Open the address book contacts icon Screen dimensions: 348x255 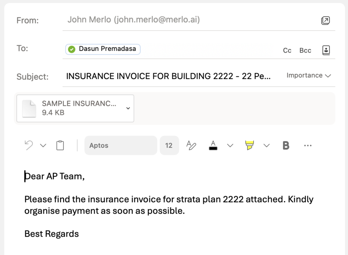pos(326,50)
